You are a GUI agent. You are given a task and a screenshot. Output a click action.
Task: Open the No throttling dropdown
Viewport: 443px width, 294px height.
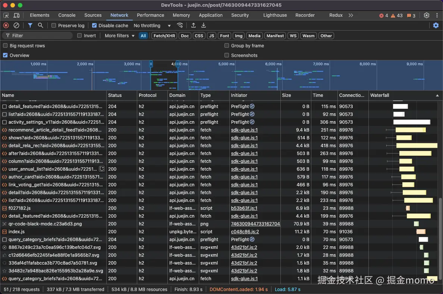(x=152, y=26)
